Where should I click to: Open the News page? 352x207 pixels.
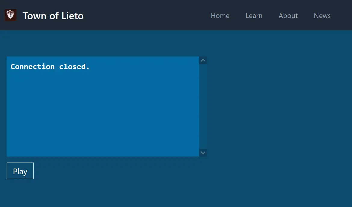pyautogui.click(x=322, y=16)
